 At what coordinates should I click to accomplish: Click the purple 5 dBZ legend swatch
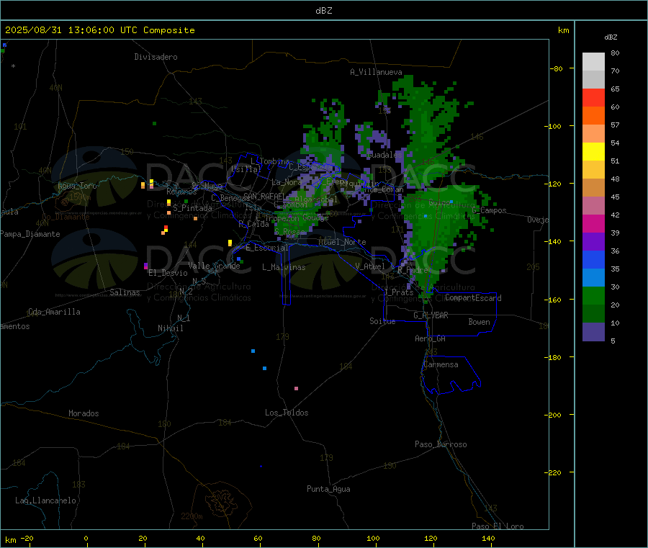[593, 332]
